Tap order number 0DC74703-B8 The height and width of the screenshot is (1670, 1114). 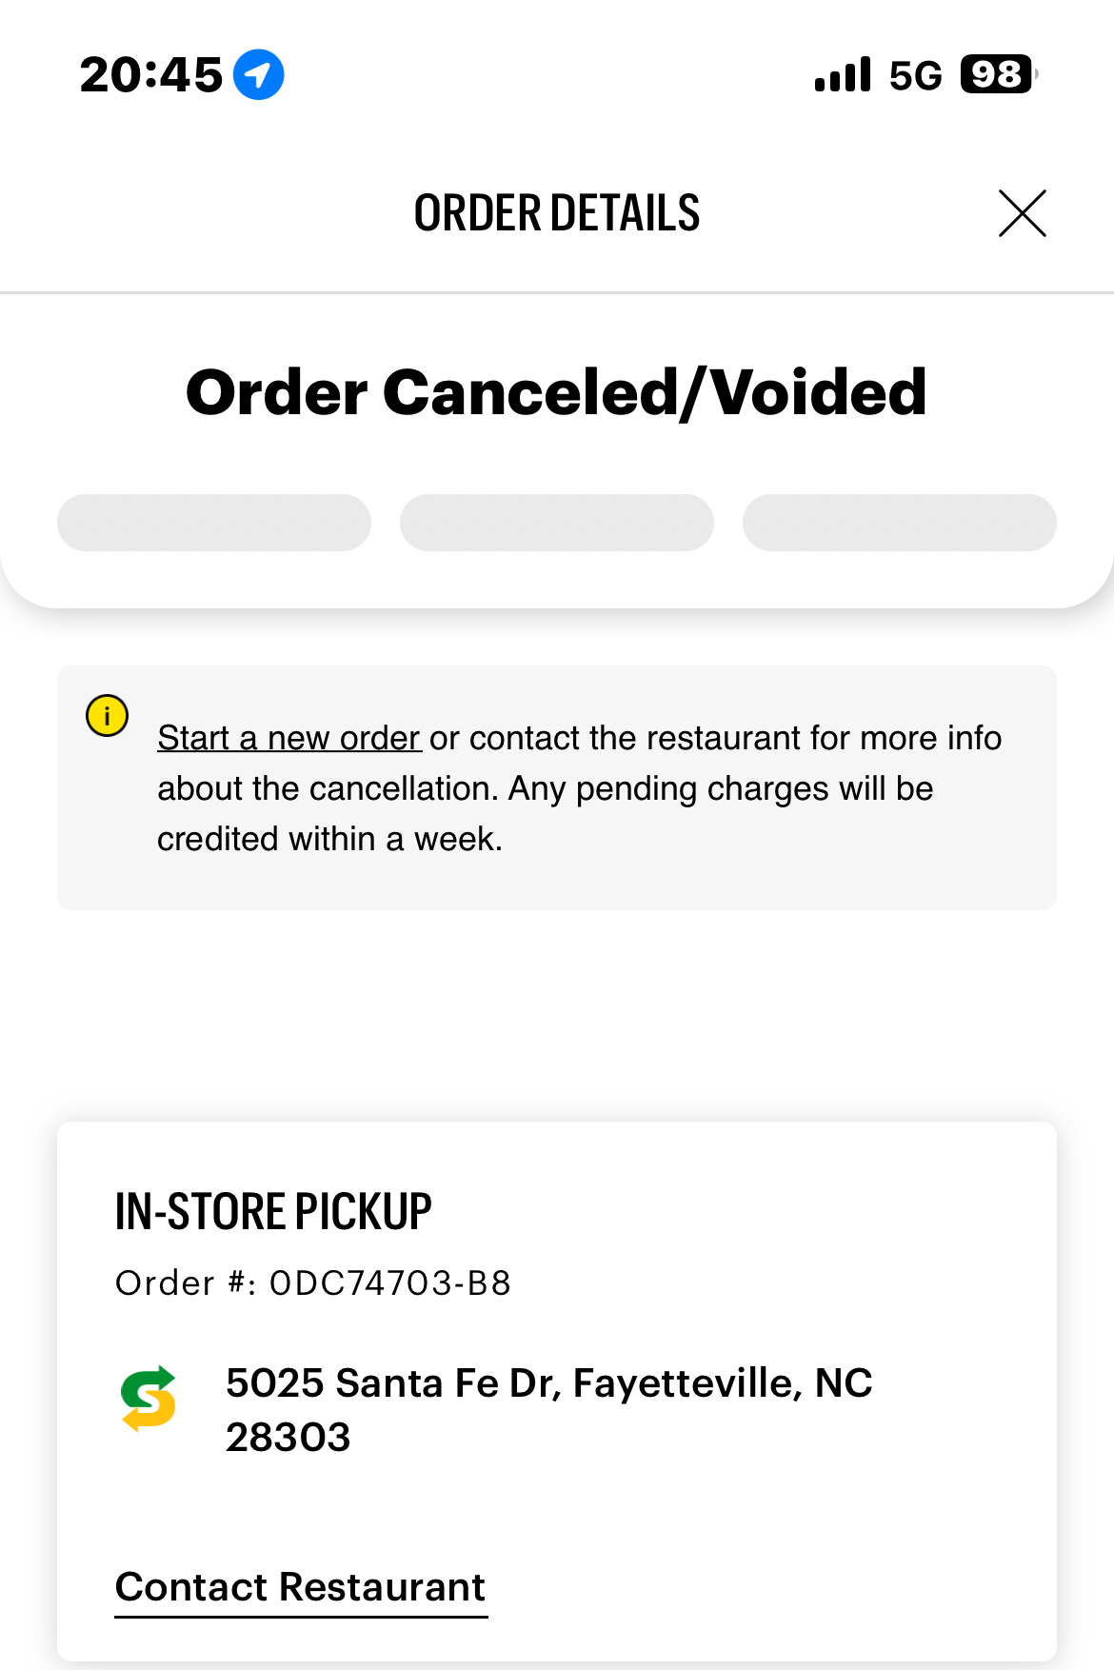point(390,1283)
